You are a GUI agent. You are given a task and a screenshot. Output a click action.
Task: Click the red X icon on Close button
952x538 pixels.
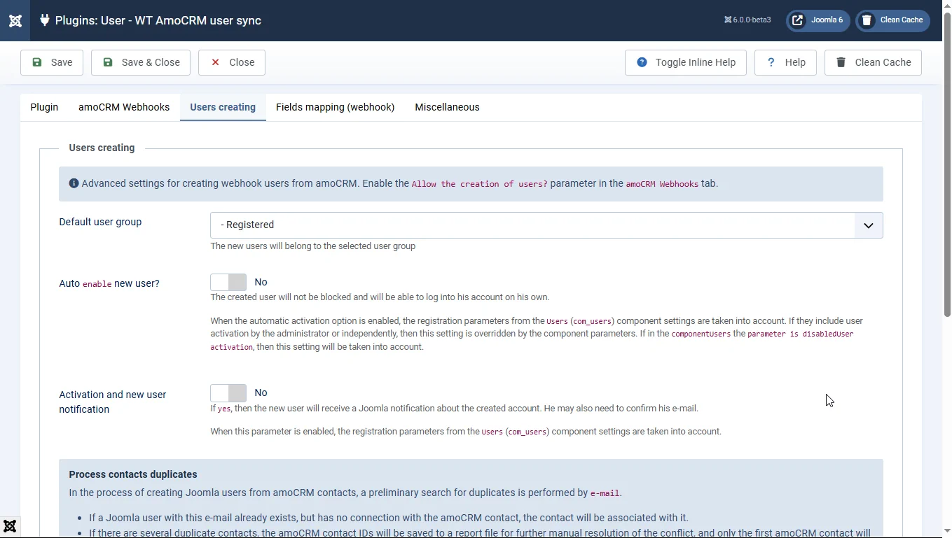coord(216,62)
